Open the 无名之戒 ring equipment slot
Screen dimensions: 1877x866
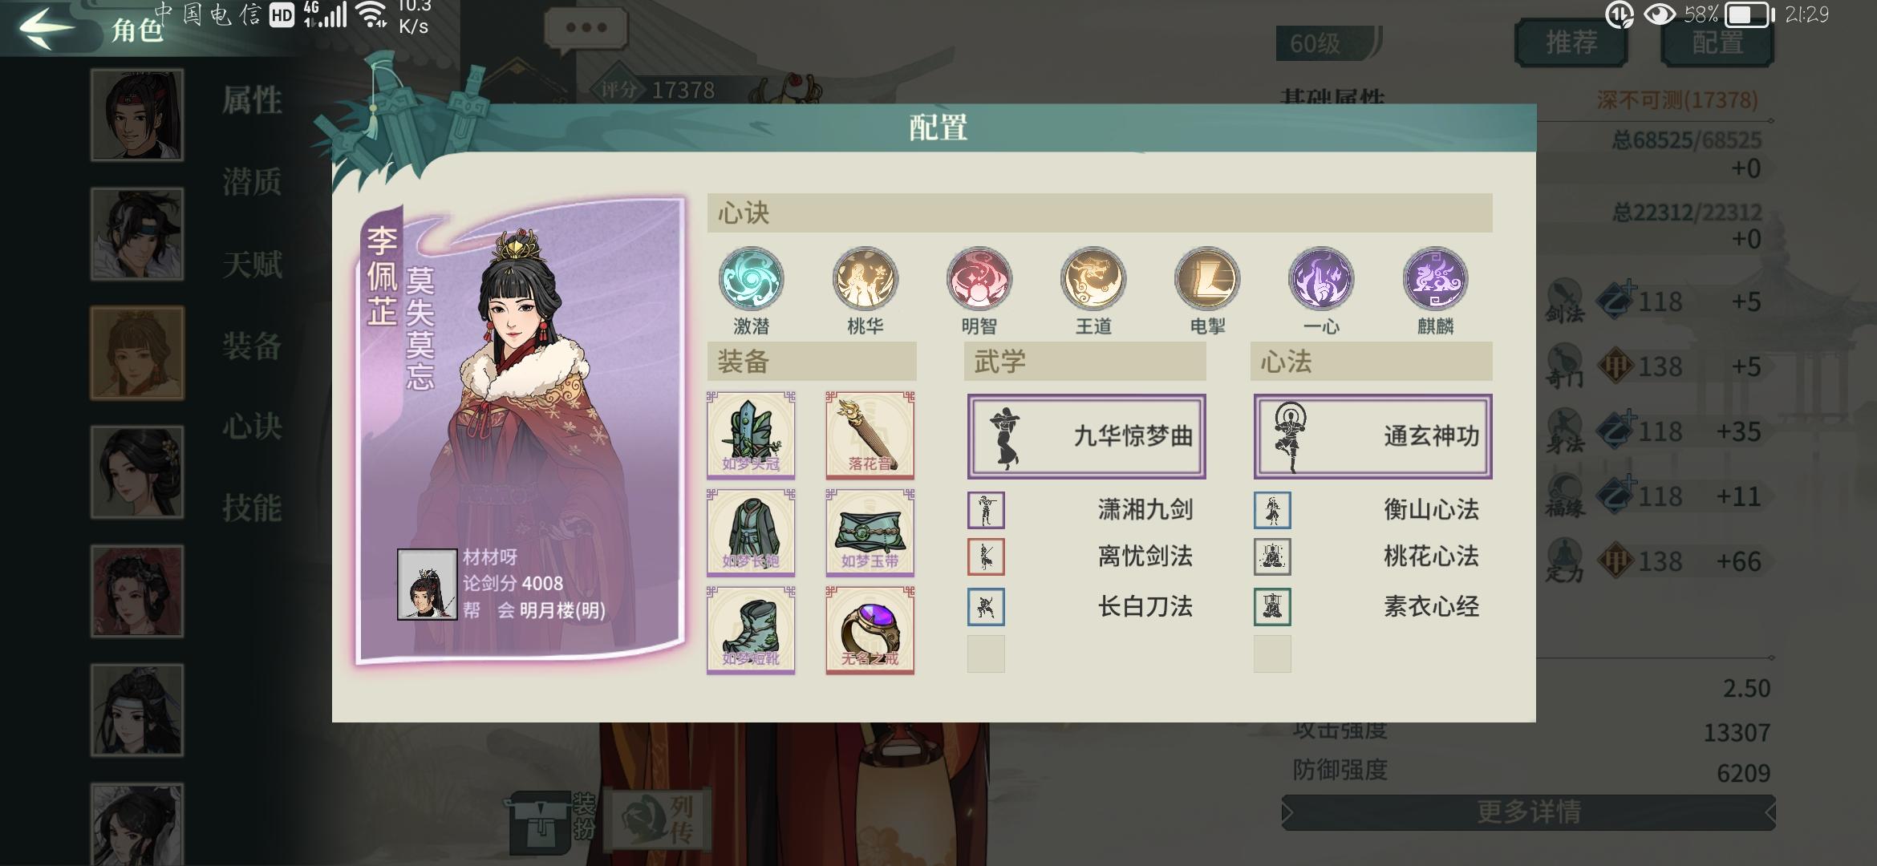point(870,630)
